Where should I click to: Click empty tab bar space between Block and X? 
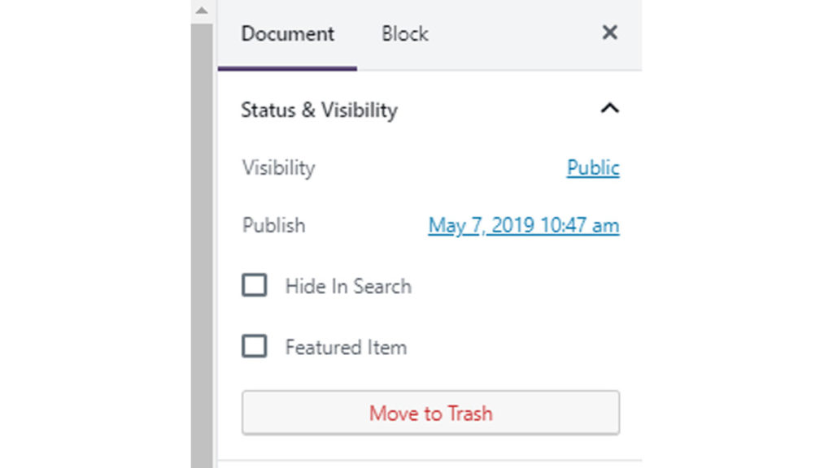pos(512,34)
